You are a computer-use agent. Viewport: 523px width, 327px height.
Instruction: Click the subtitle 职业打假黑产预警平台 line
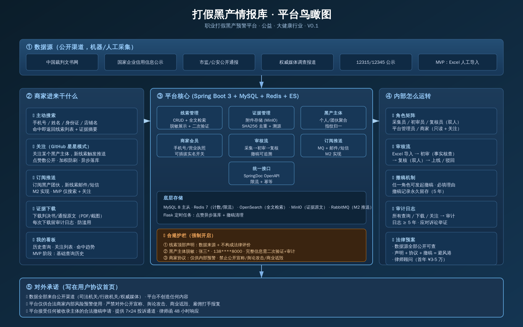261,26
